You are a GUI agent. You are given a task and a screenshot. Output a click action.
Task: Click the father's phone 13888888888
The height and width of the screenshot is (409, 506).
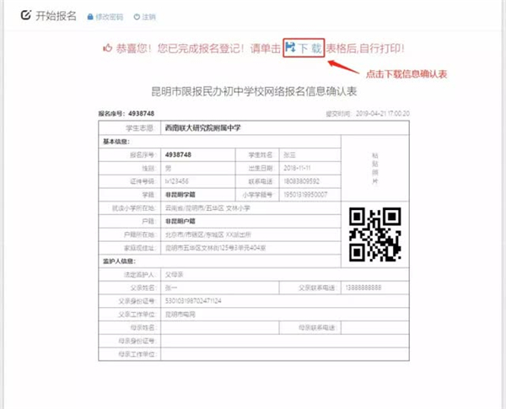click(x=363, y=288)
